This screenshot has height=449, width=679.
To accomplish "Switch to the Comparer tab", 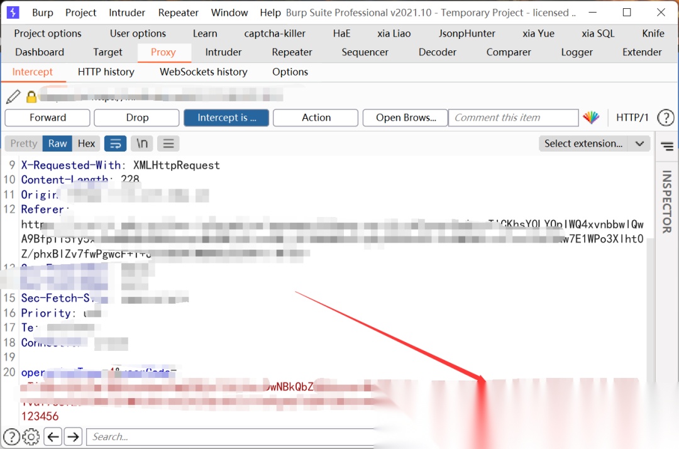I will tap(509, 52).
